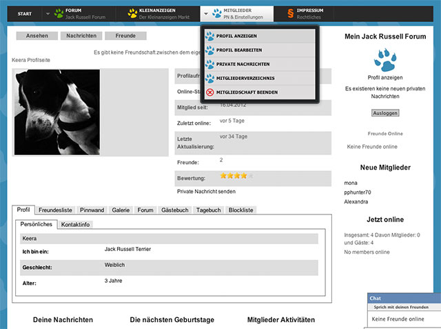Click Neue Mitglieder heading

coord(385,168)
